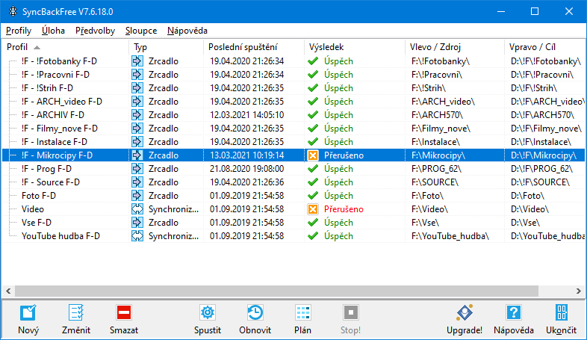Sort by the Poslední spuštění column header

pos(243,46)
